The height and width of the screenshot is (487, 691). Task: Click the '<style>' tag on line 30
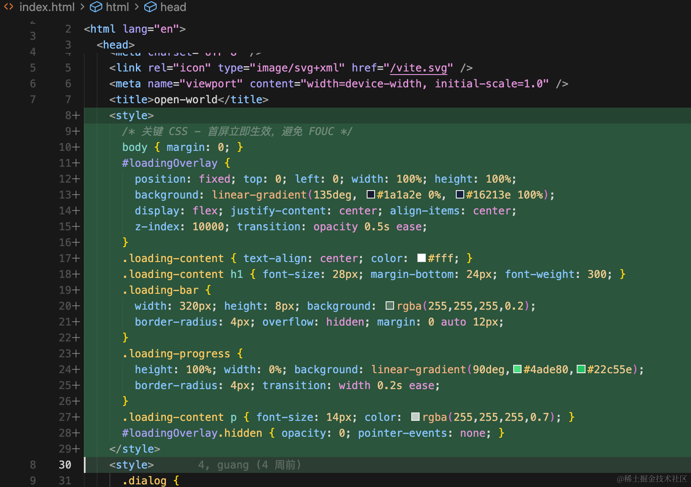131,465
